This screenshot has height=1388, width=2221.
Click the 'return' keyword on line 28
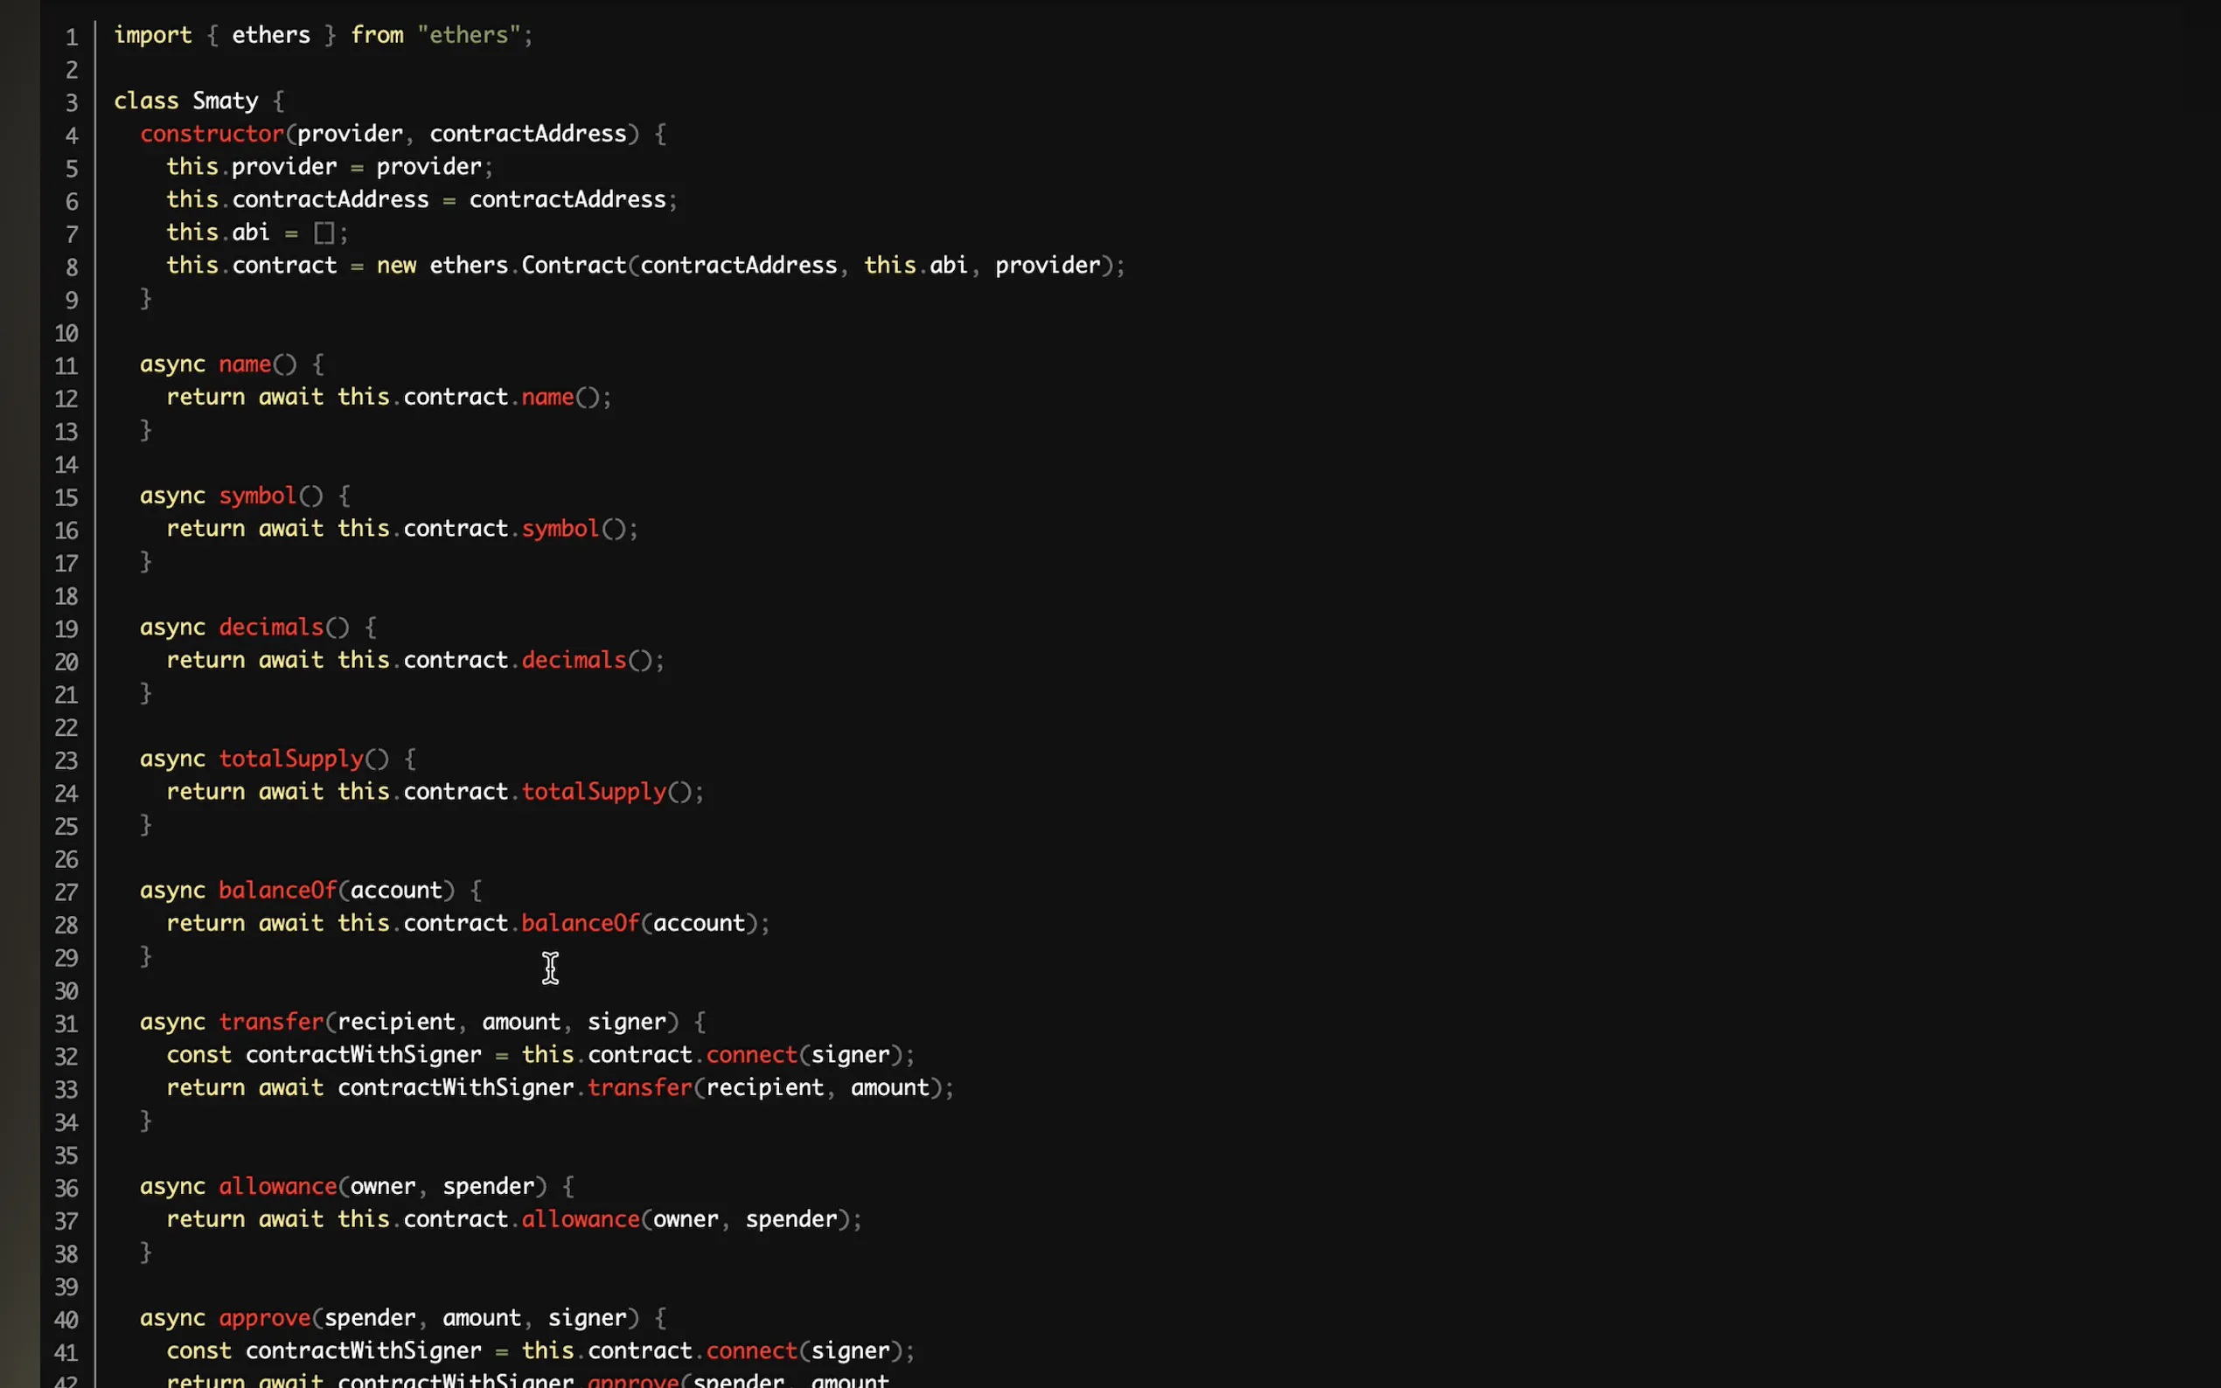(205, 924)
